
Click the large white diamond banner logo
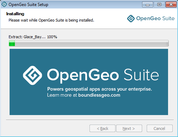tap(32, 75)
